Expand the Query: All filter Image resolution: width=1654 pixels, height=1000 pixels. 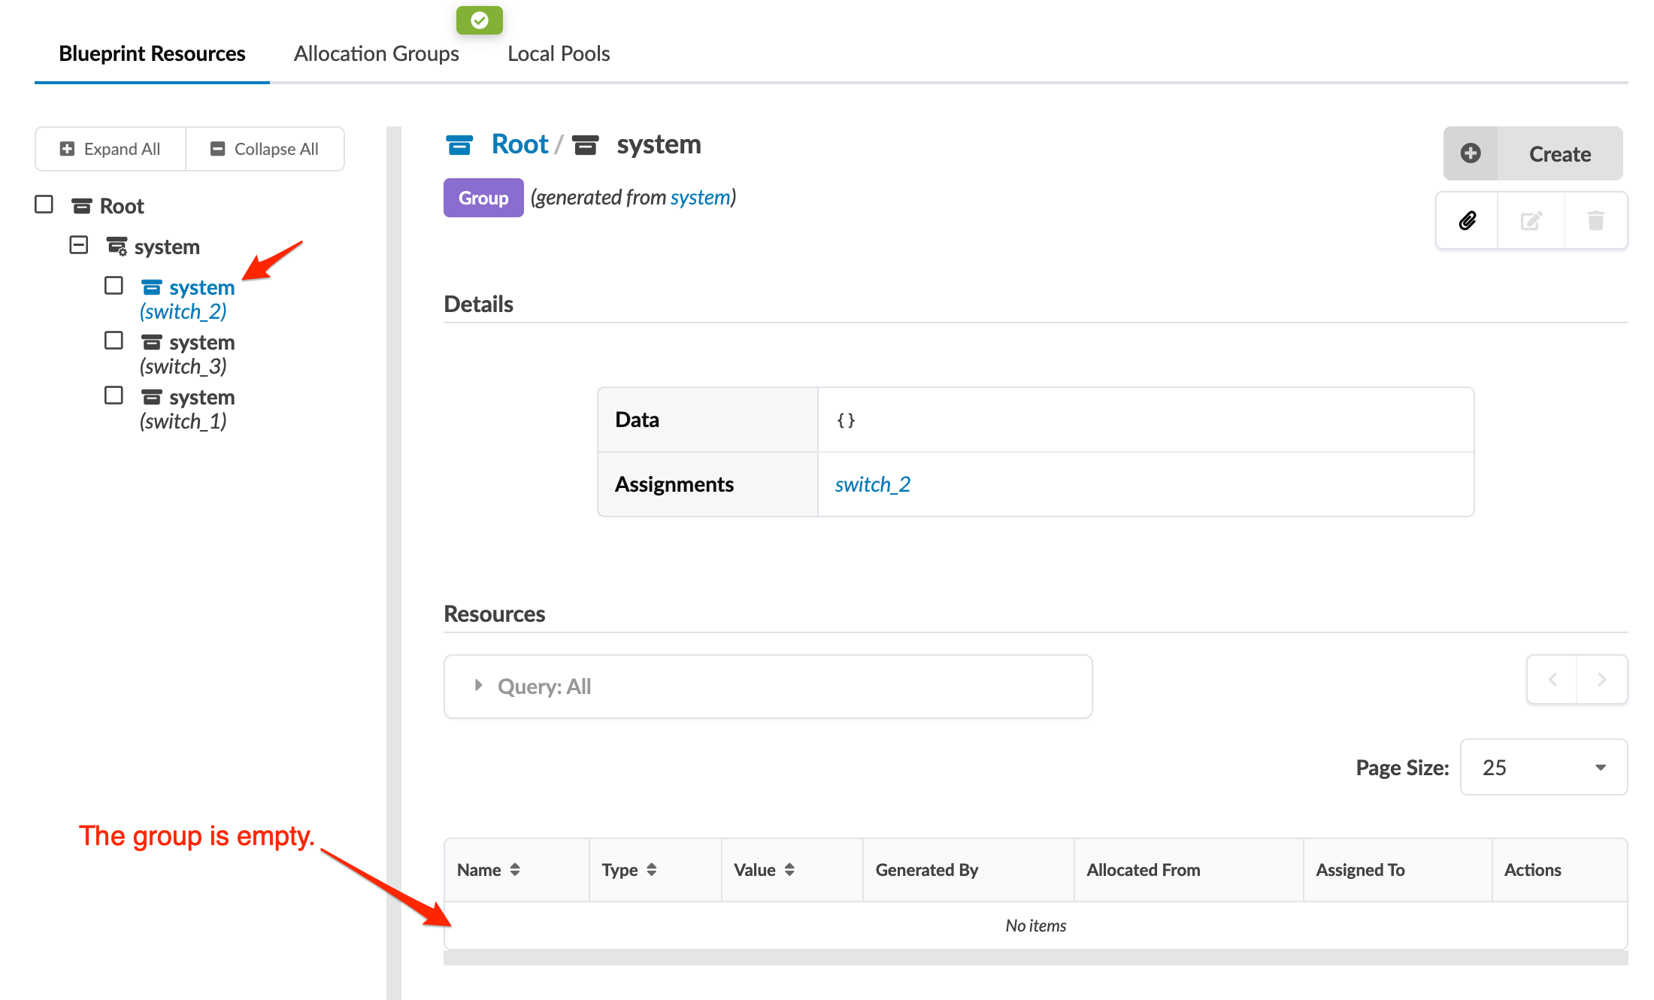(478, 686)
